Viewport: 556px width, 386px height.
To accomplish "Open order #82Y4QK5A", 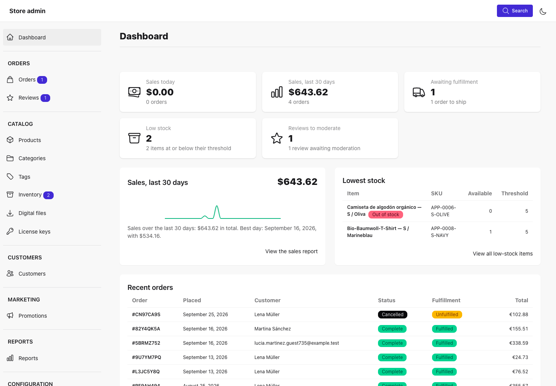I will pyautogui.click(x=146, y=329).
